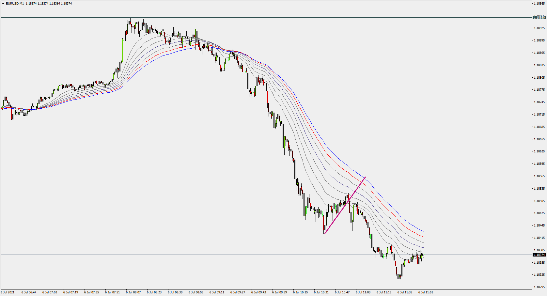The image size is (547, 296).
Task: Click the 6 Jul 10:31 time label
Action: point(321,292)
